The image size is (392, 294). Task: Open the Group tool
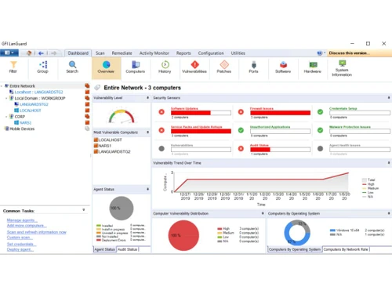pos(42,67)
